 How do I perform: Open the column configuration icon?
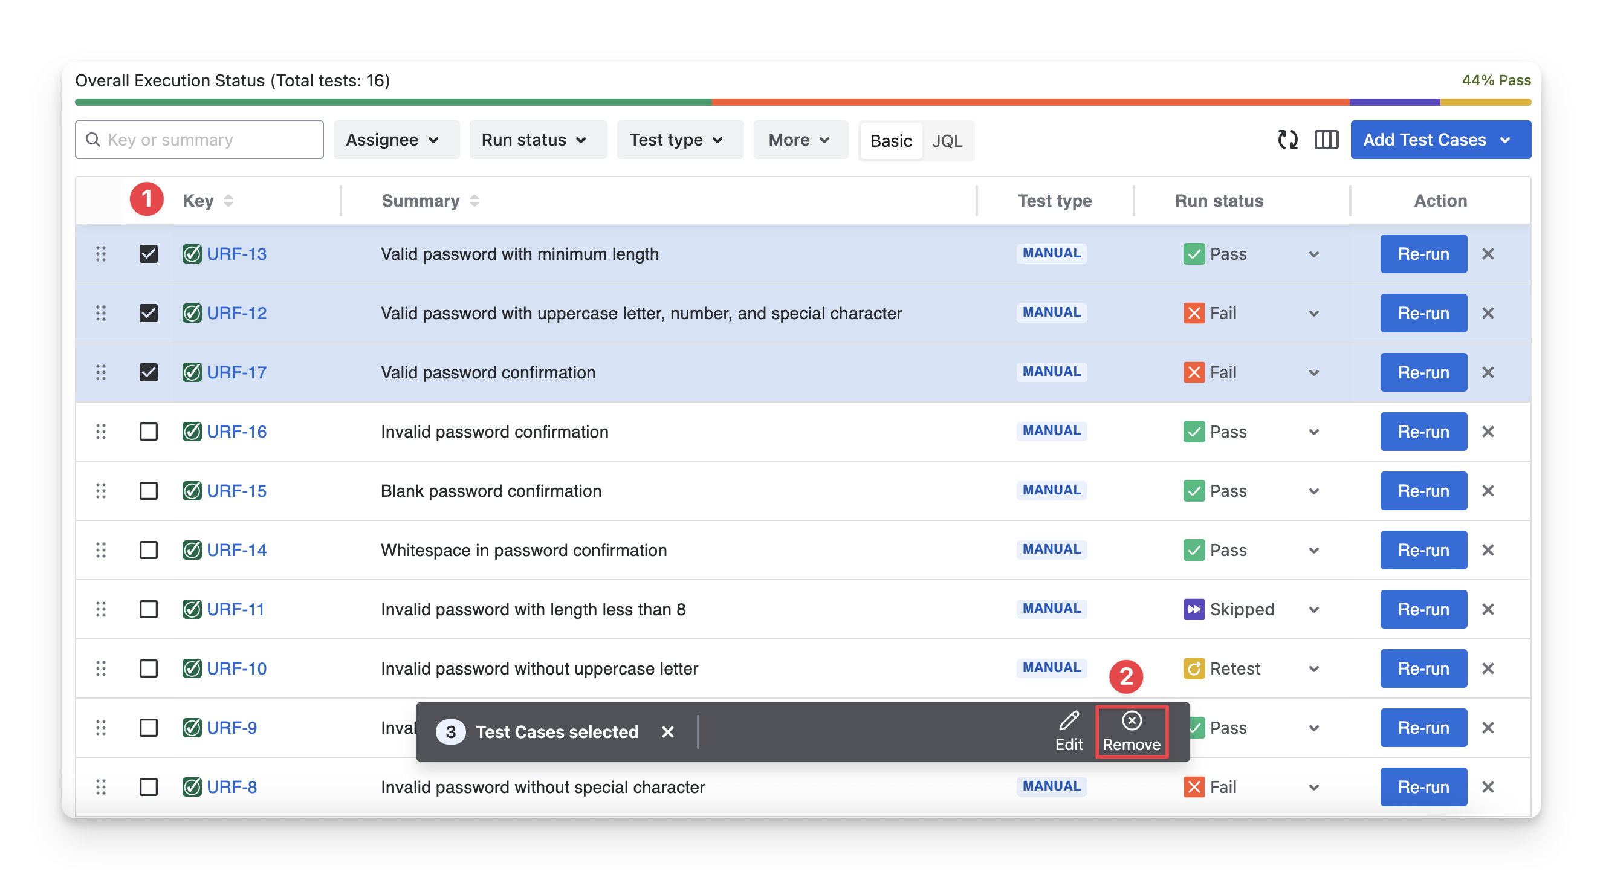[1326, 140]
